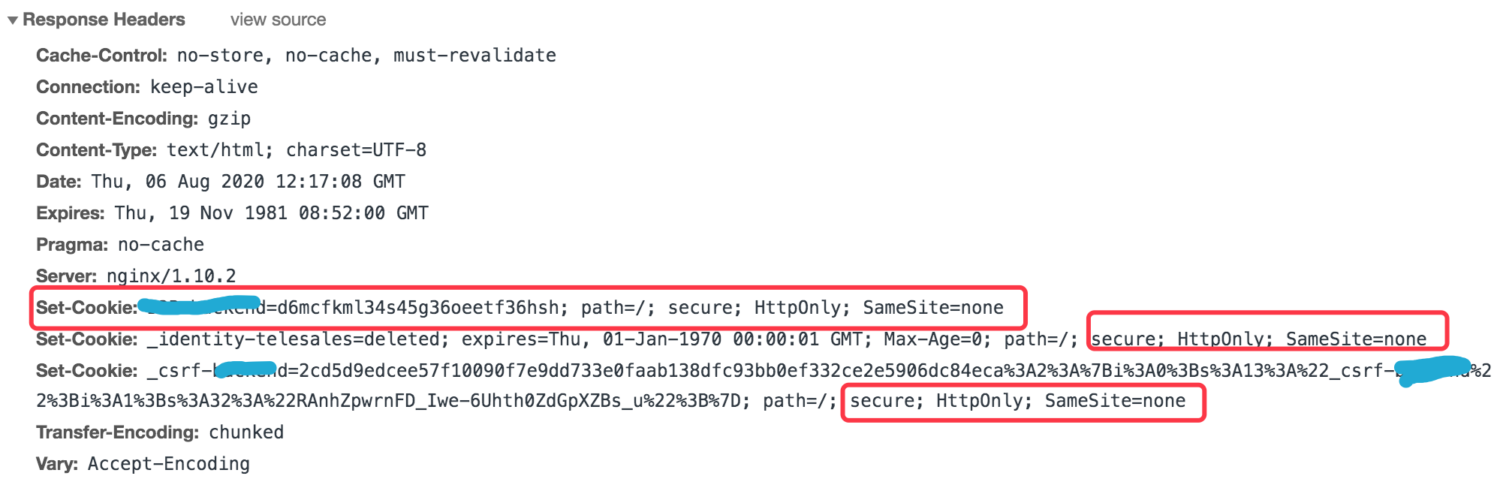
Task: Collapse the Response Headers disclosure triangle
Action: [x=13, y=20]
